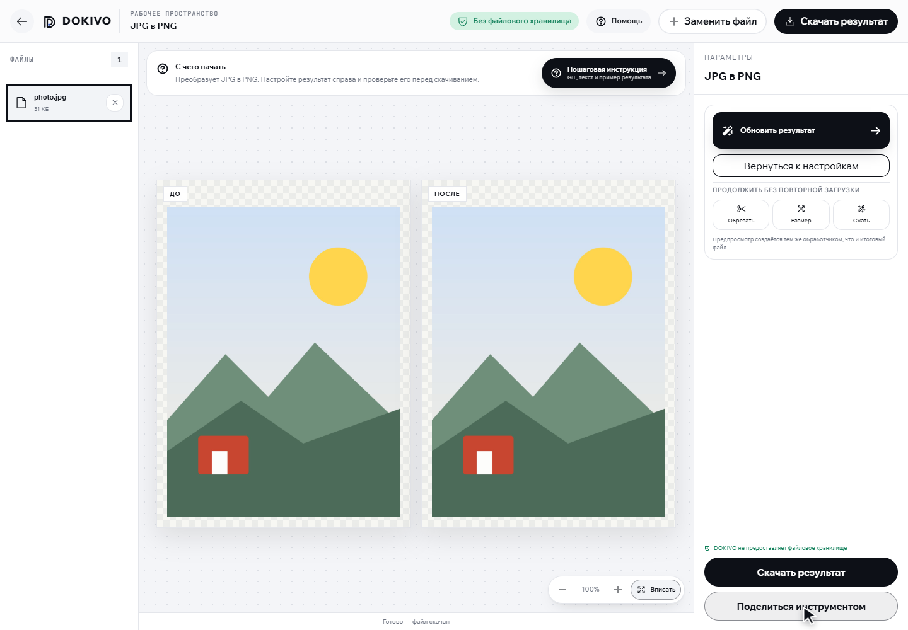Click the 'РАБОЧЕЕ ПРОСТРАНСТВО' header label
The width and height of the screenshot is (908, 630).
click(174, 14)
